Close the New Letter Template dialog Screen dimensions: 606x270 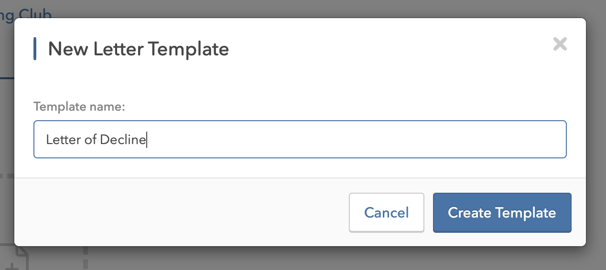[560, 44]
